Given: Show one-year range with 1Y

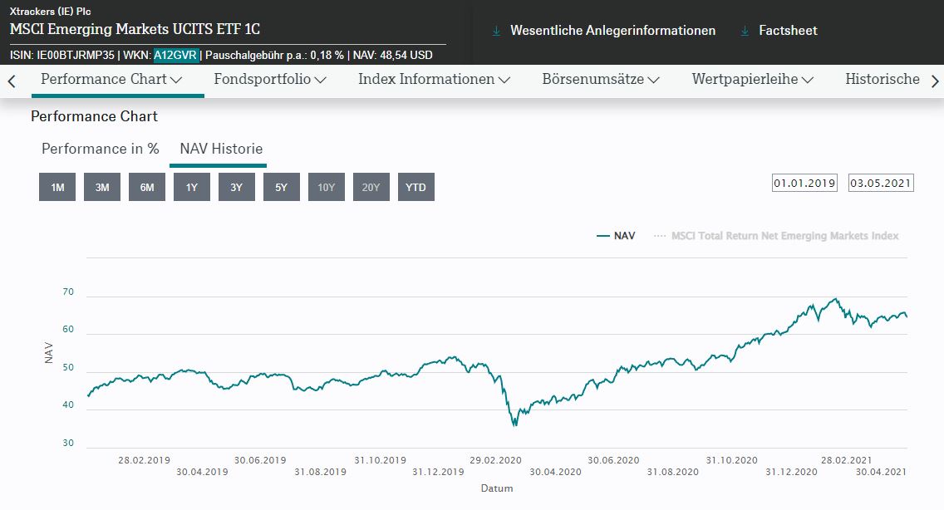Looking at the screenshot, I should pos(192,187).
